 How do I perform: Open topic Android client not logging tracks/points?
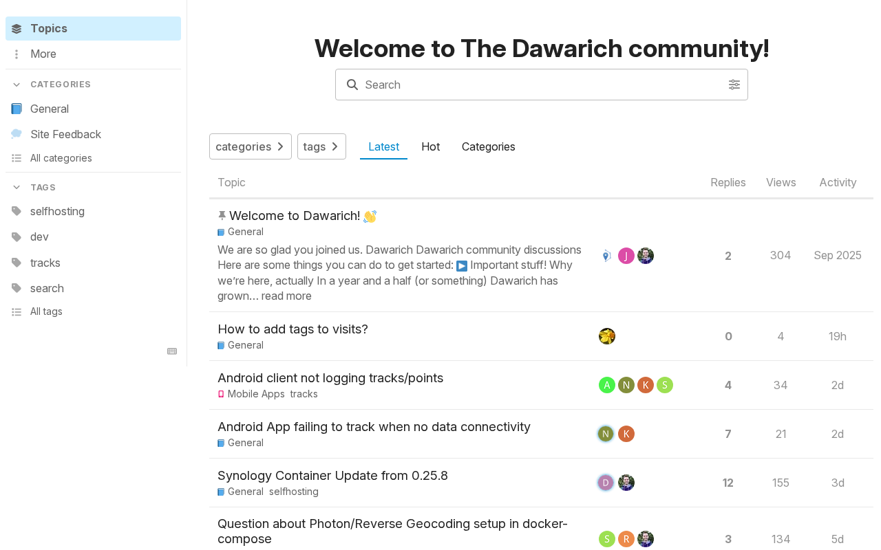tap(330, 378)
